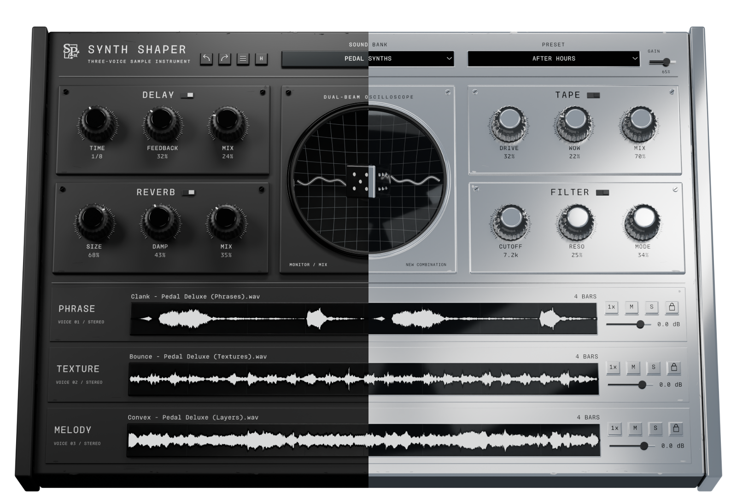Image resolution: width=737 pixels, height=497 pixels.
Task: Open the Preset dropdown showing After Hours
Action: point(554,58)
